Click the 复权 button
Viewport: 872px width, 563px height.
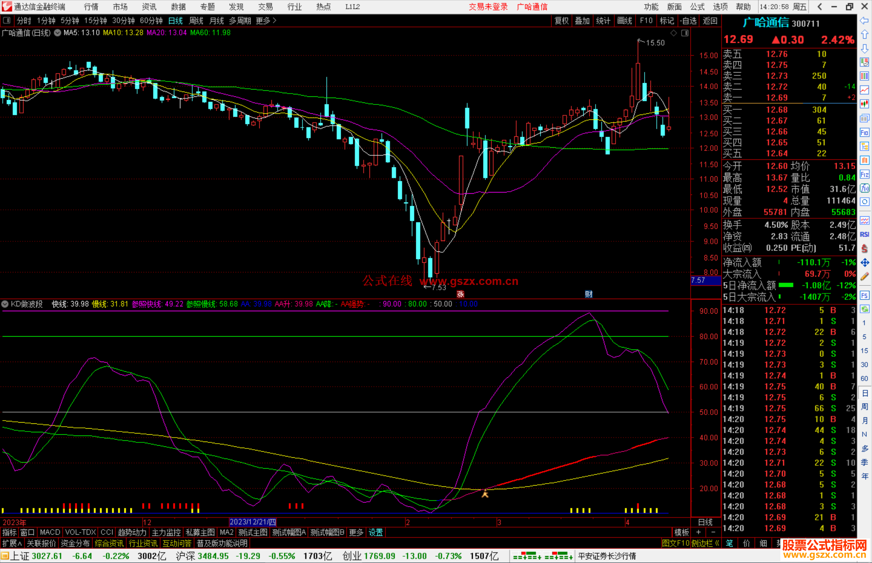pos(562,21)
